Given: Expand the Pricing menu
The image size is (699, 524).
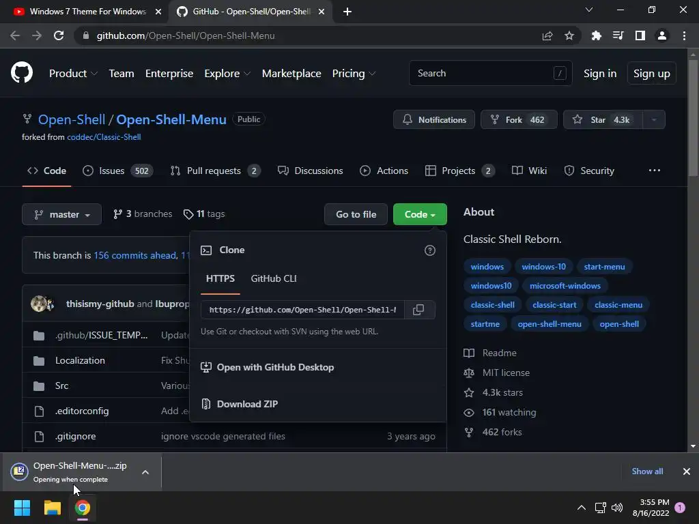Looking at the screenshot, I should coord(354,74).
